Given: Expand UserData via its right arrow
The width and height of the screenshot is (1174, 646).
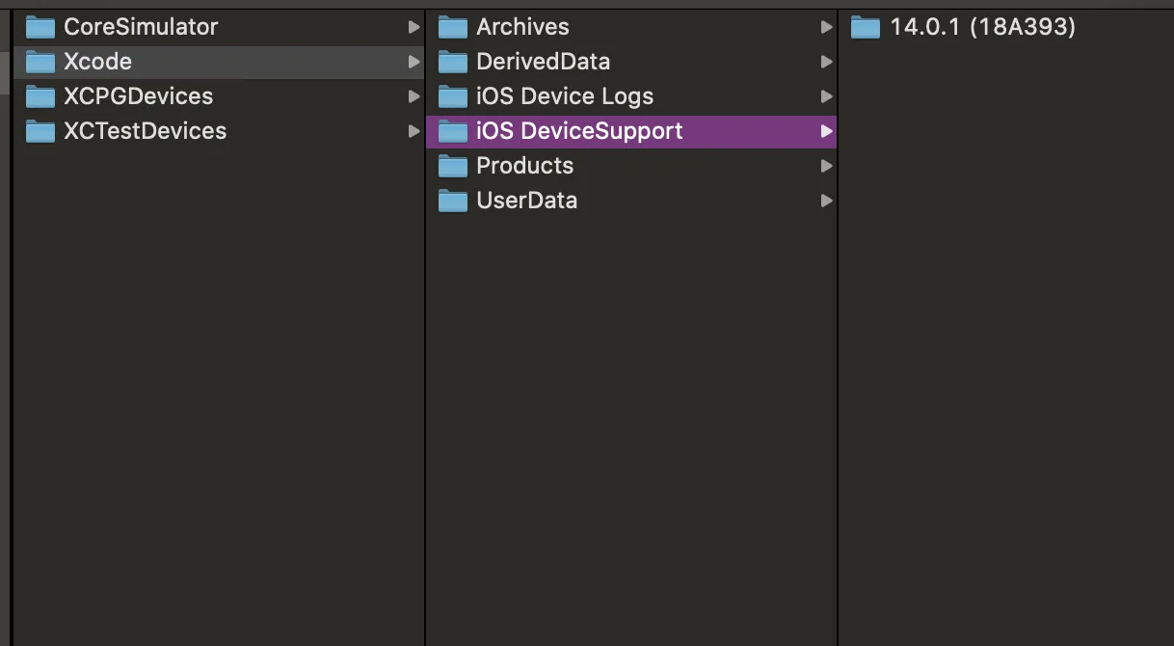Looking at the screenshot, I should click(826, 201).
